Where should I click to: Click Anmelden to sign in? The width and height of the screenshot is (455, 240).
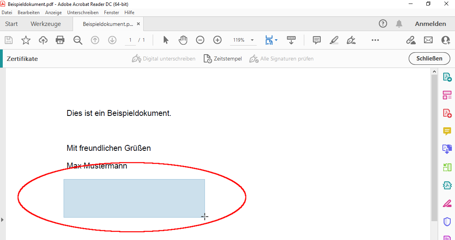tap(430, 24)
